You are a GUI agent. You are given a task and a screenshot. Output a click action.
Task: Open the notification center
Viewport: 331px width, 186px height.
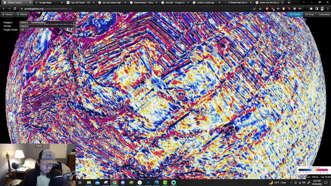pyautogui.click(x=326, y=183)
